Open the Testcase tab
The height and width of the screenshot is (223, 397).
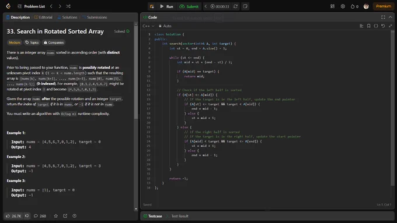153,216
